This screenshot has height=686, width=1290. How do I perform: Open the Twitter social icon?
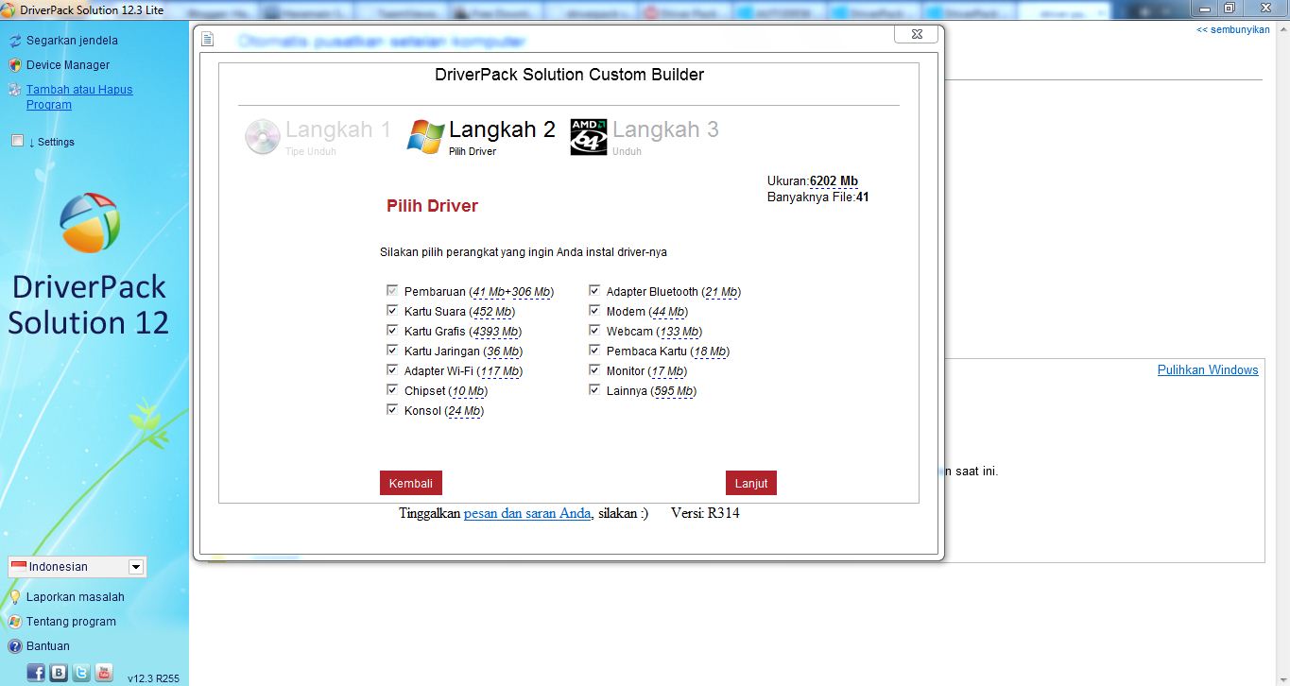[81, 673]
